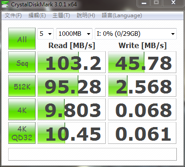Select the 4K read result 9.803
This screenshot has width=185, height=167.
(72, 109)
